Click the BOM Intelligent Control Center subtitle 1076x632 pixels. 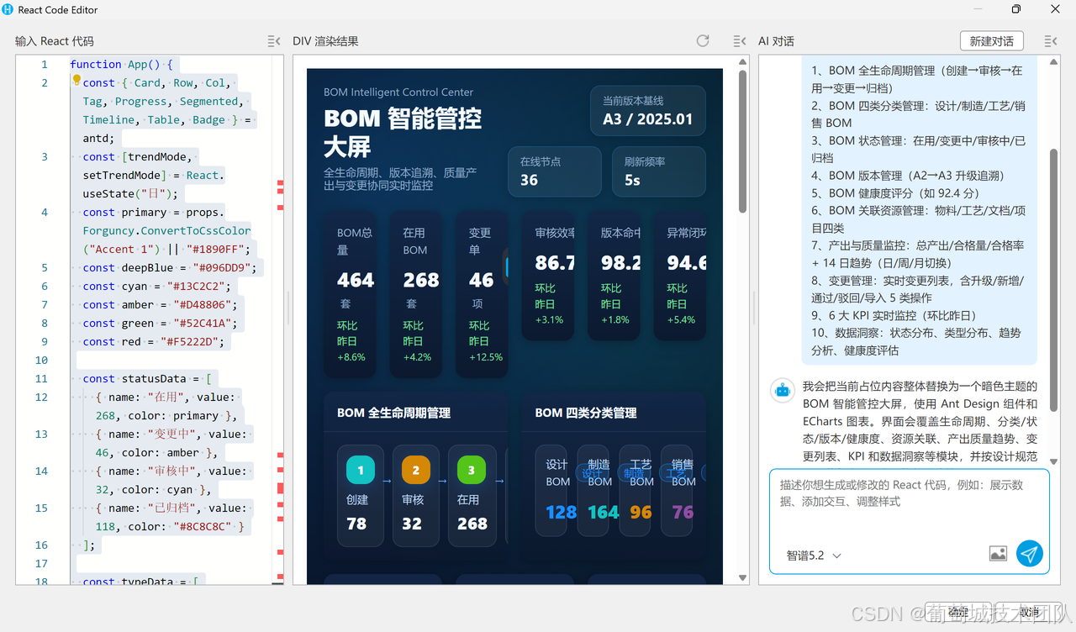point(398,92)
